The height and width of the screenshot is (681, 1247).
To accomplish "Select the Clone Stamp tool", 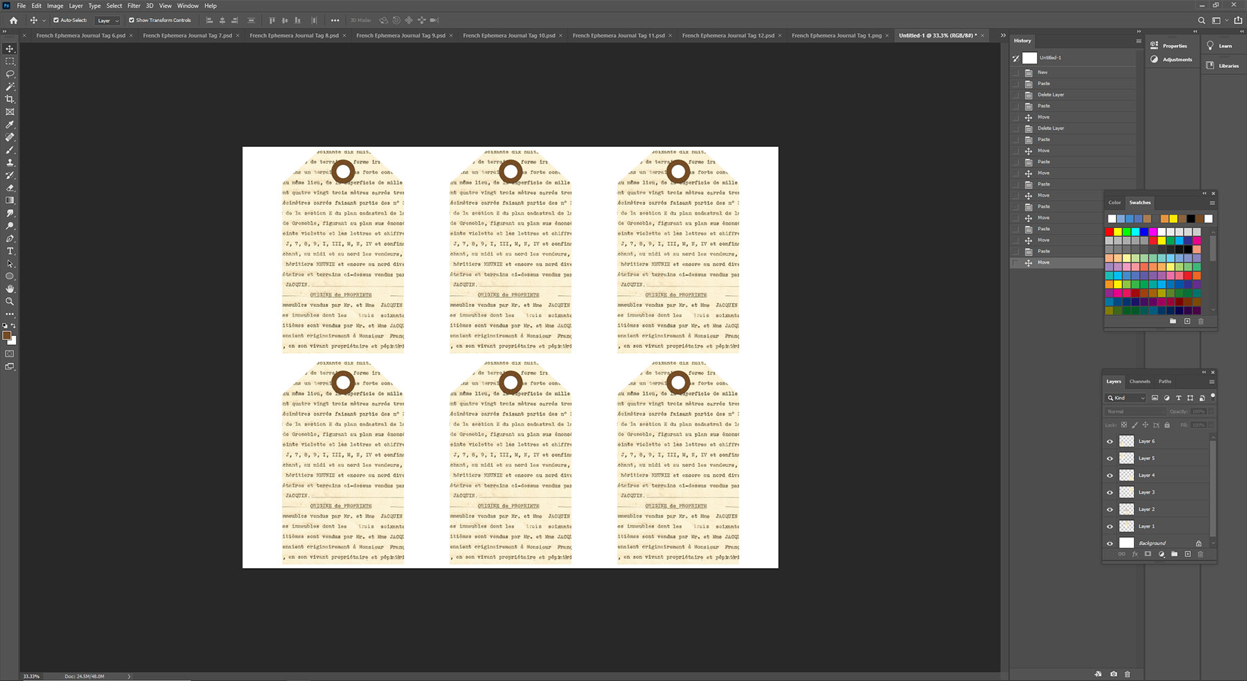I will coord(10,162).
